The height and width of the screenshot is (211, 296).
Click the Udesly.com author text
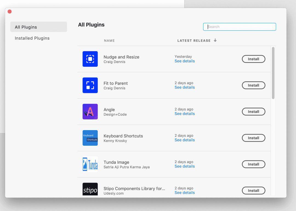point(114,194)
